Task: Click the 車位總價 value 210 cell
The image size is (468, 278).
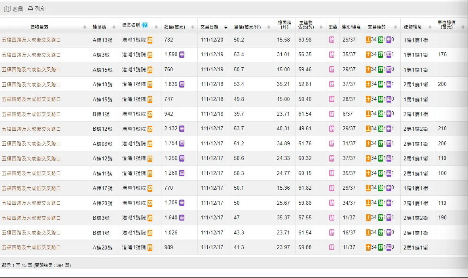Action: click(442, 129)
